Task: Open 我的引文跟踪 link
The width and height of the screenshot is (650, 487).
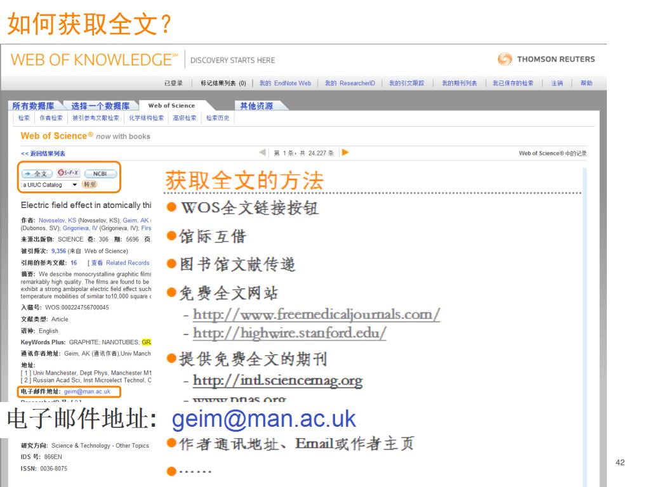Action: coord(407,83)
